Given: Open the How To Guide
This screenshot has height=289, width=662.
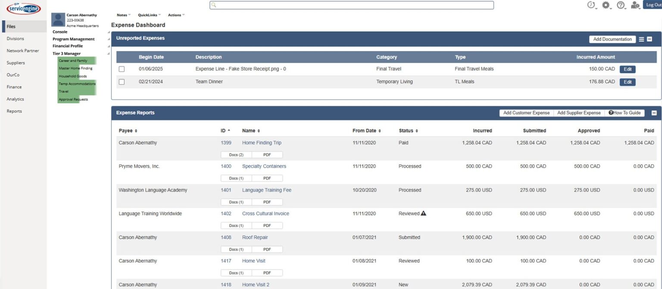Looking at the screenshot, I should pyautogui.click(x=625, y=113).
